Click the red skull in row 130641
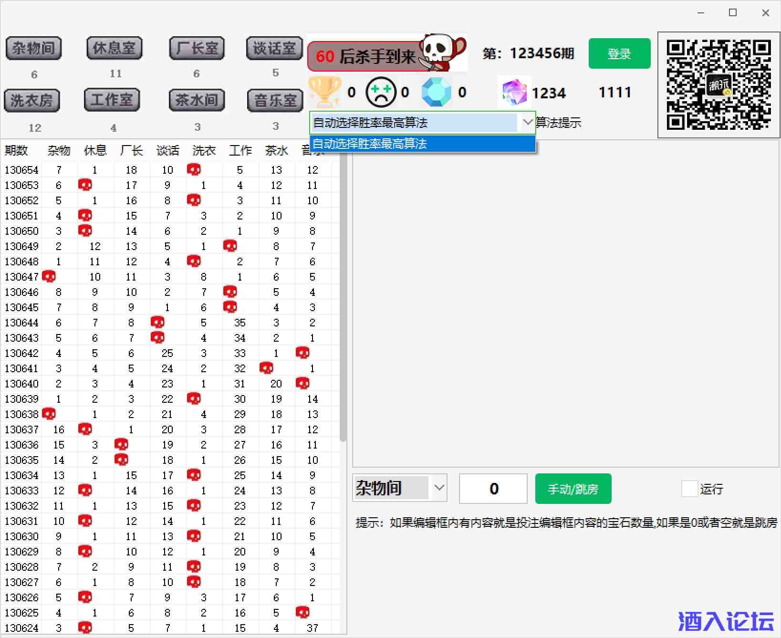Viewport: 781px width, 638px height. (266, 368)
